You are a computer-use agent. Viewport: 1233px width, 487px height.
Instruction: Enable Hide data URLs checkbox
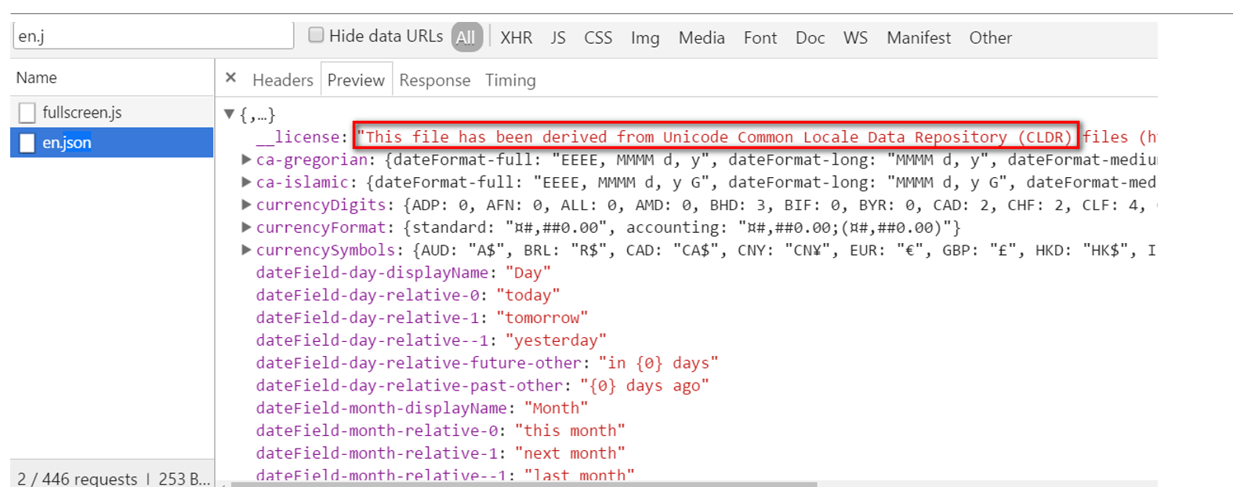316,35
